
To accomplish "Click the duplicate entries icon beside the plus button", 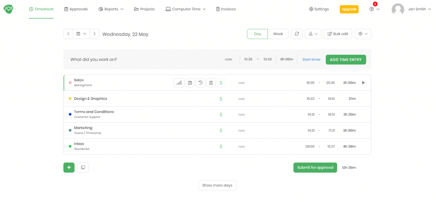I will coord(83,167).
